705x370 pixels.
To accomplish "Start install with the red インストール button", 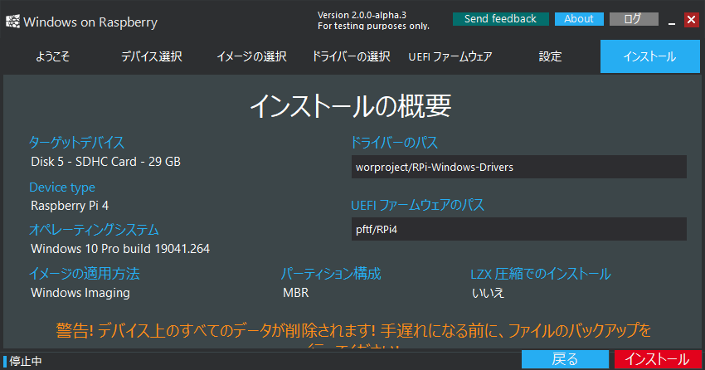I will point(658,359).
